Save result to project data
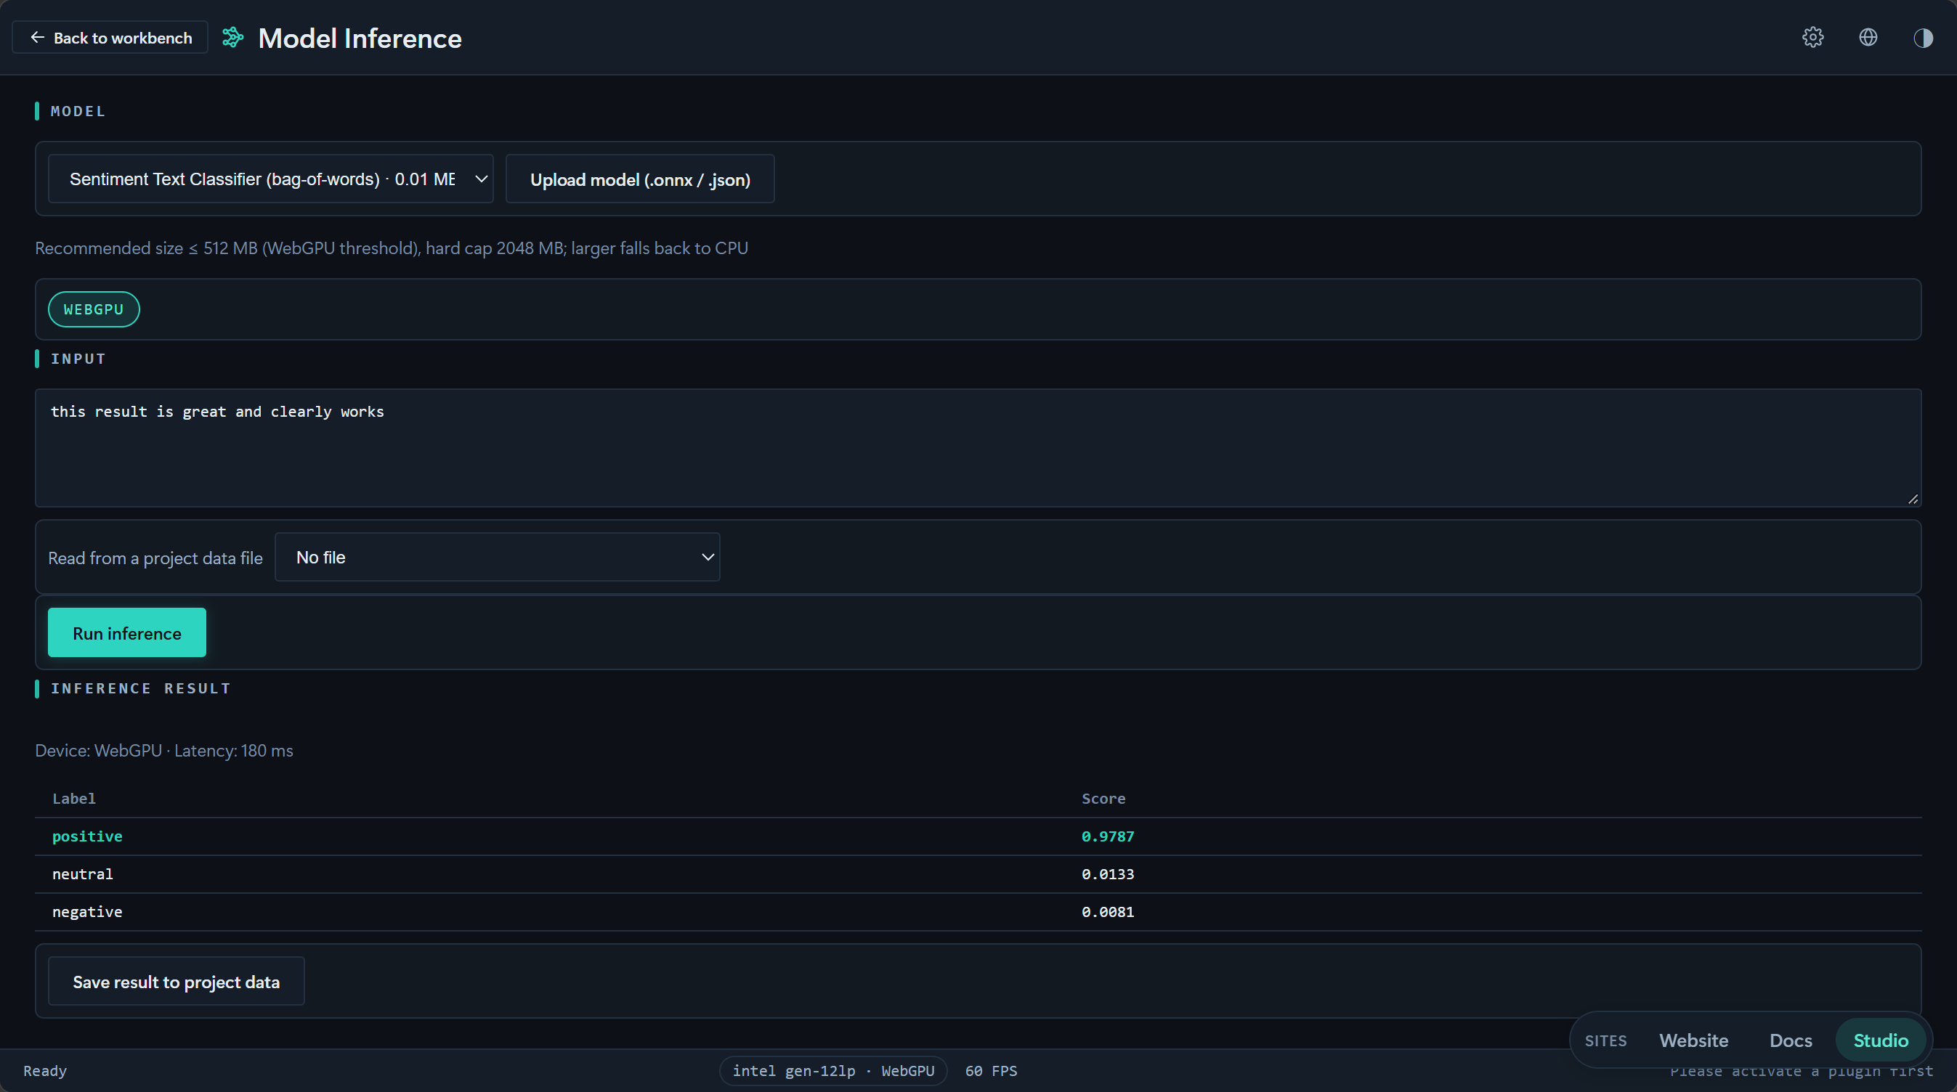 pyautogui.click(x=177, y=981)
